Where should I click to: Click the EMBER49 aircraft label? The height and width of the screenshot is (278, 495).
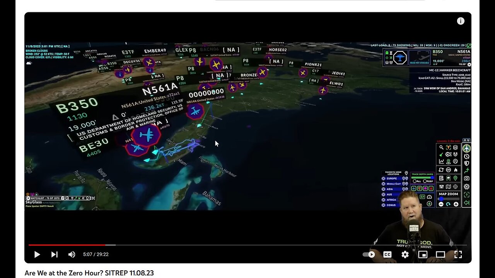(155, 51)
